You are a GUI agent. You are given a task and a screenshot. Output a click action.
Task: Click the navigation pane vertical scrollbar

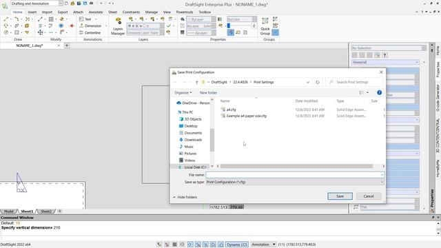212,140
